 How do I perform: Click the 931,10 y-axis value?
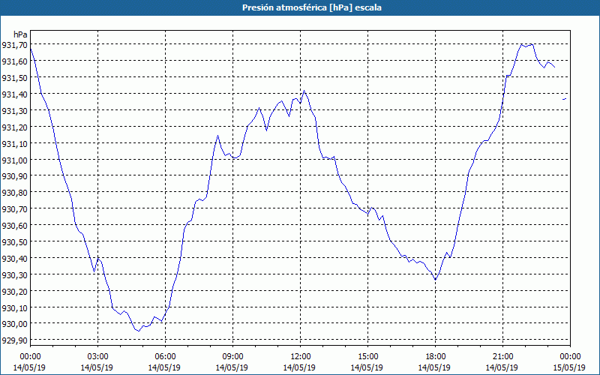tap(14, 144)
